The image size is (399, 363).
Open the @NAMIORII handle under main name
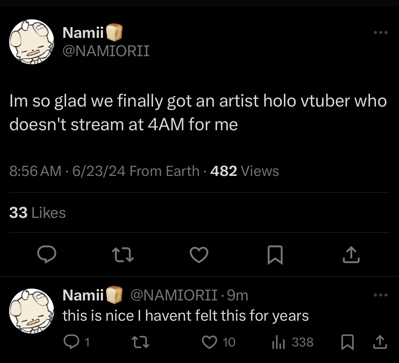tap(106, 51)
